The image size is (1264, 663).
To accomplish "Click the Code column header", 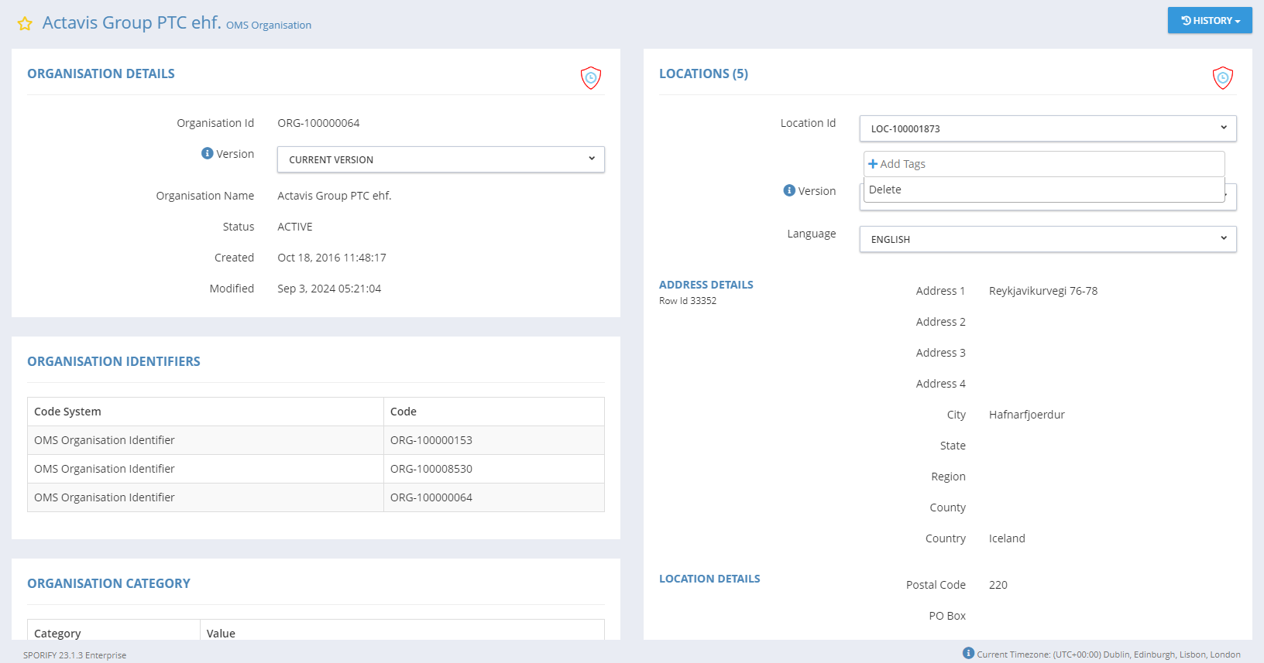I will [404, 412].
